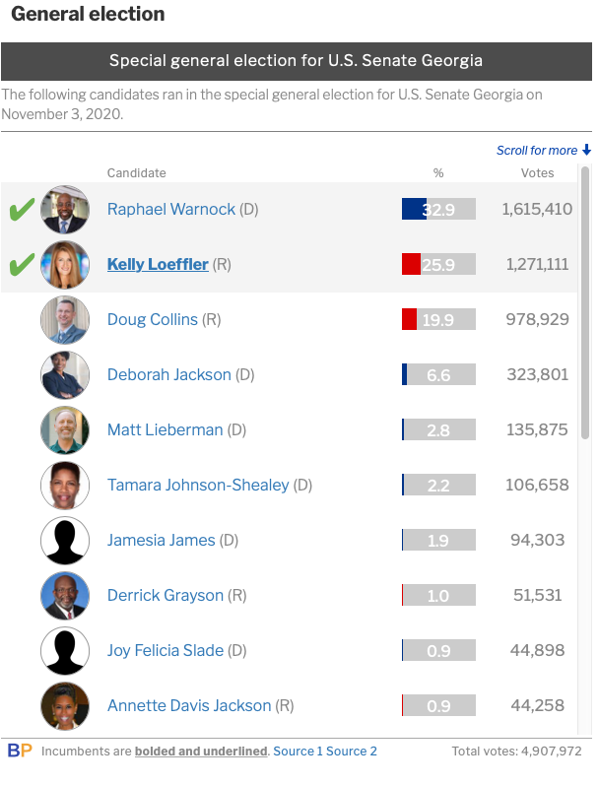This screenshot has height=785, width=599.
Task: Click the green checkmark beside Kelly Loeffler
Action: [22, 264]
